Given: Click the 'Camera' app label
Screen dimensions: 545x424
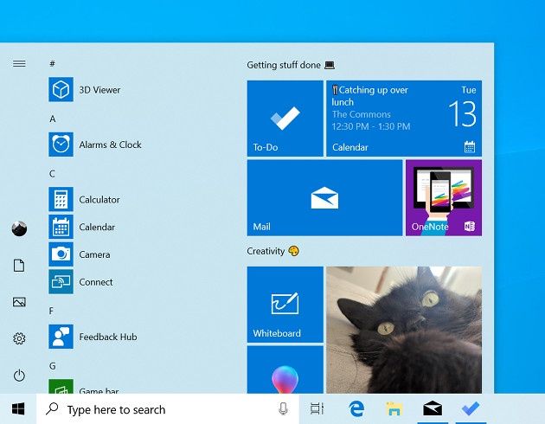Looking at the screenshot, I should pyautogui.click(x=94, y=254).
